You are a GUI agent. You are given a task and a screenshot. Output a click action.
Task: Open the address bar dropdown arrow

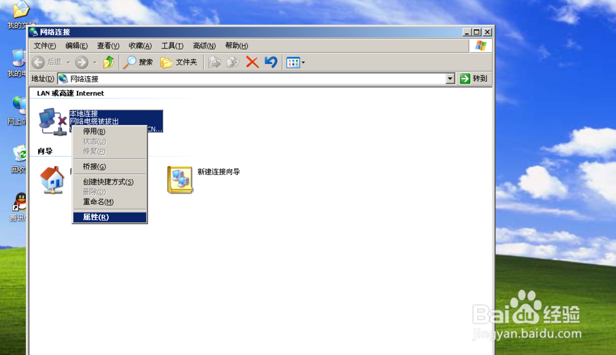tap(450, 79)
